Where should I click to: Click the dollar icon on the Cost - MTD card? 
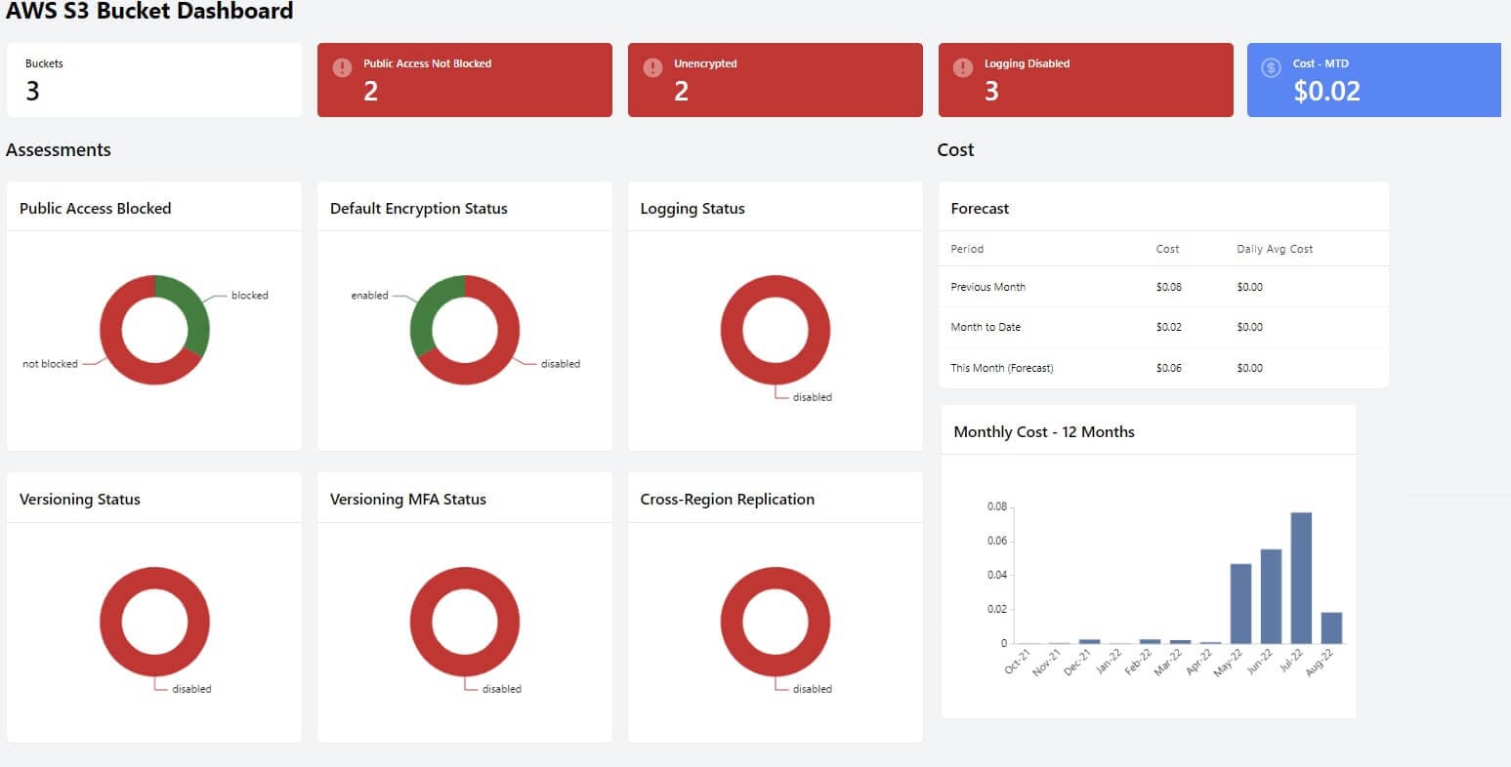point(1271,67)
